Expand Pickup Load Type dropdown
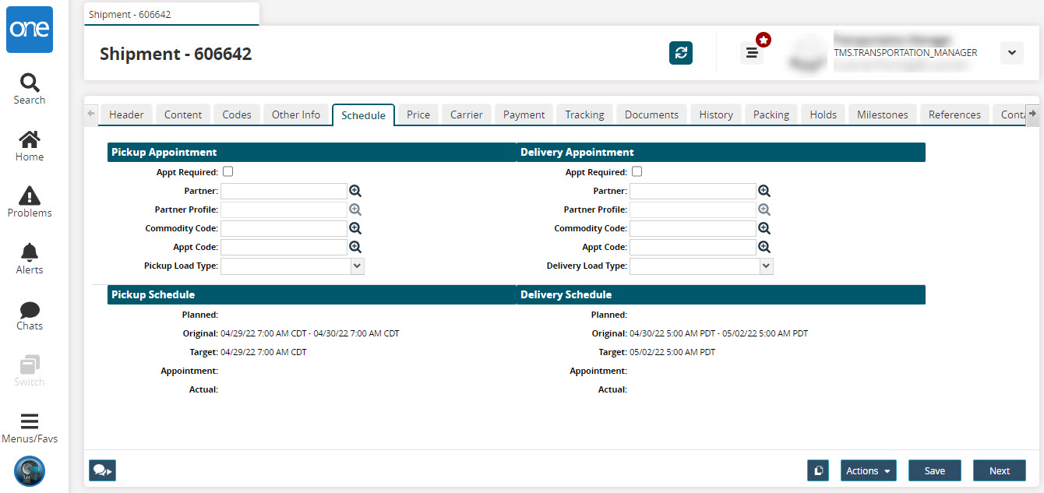The width and height of the screenshot is (1044, 493). click(x=357, y=266)
